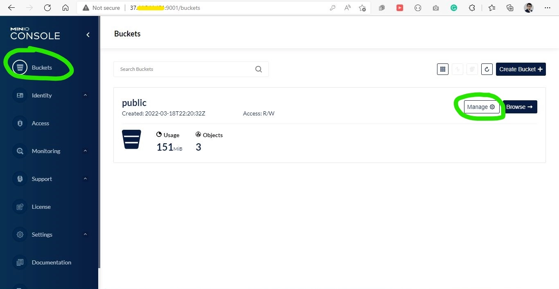The height and width of the screenshot is (289, 559).
Task: Click the MinIO Console logo
Action: point(35,33)
